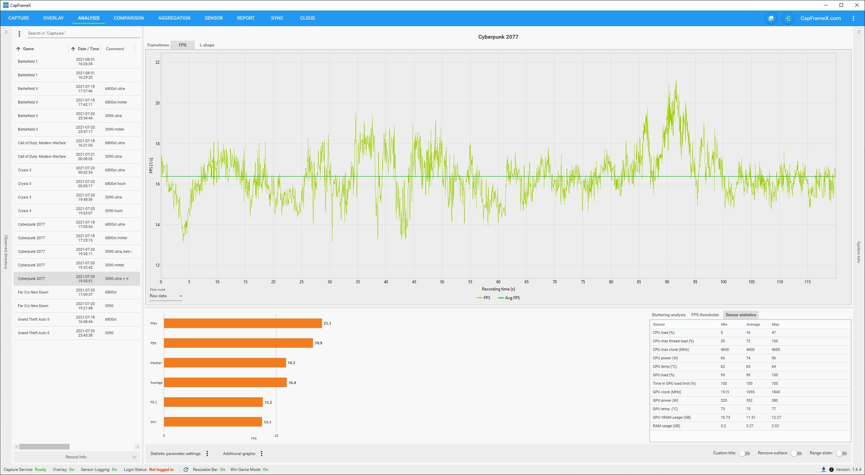
Task: Open the AGGREGATION tab
Action: (x=174, y=18)
